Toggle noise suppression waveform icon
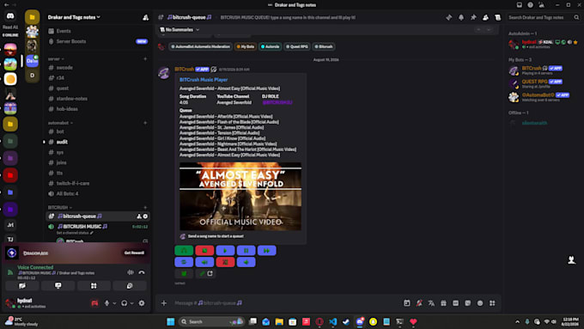 click(x=131, y=273)
